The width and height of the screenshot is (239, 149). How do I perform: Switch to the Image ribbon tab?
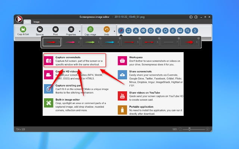point(37,22)
